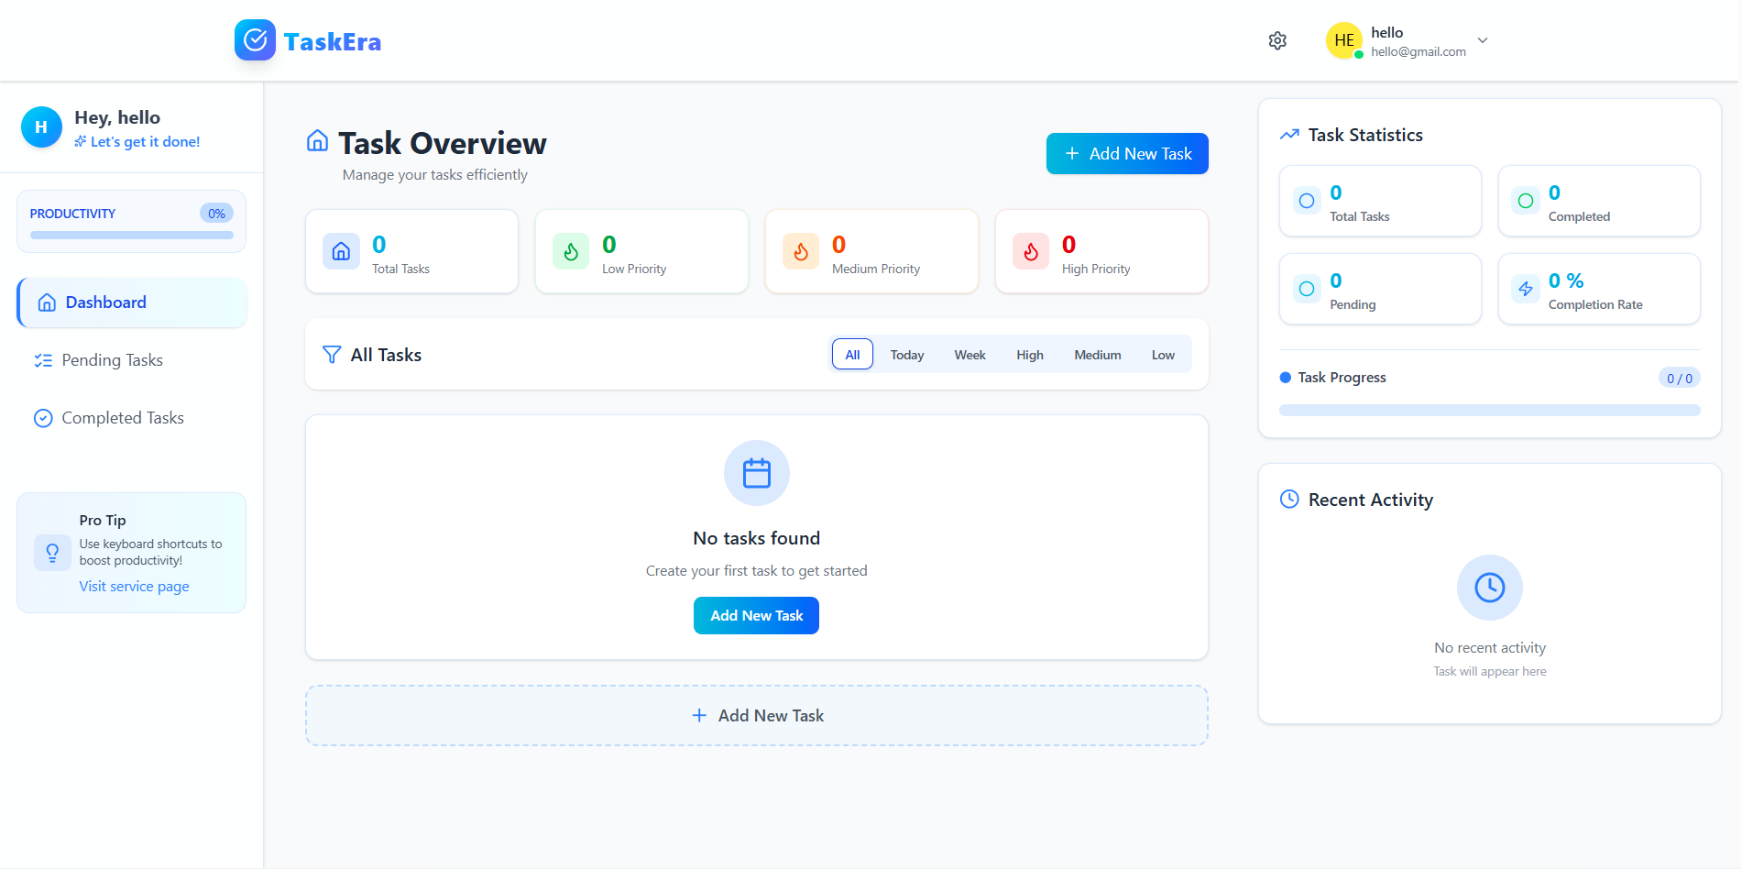The image size is (1742, 869).
Task: Click the Task Progress bar
Action: click(1489, 411)
